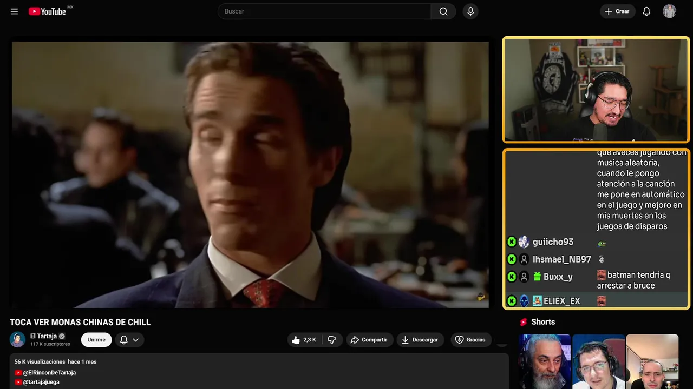693x389 pixels.
Task: Click Ihsmael_NB97 username in chat
Action: click(561, 259)
